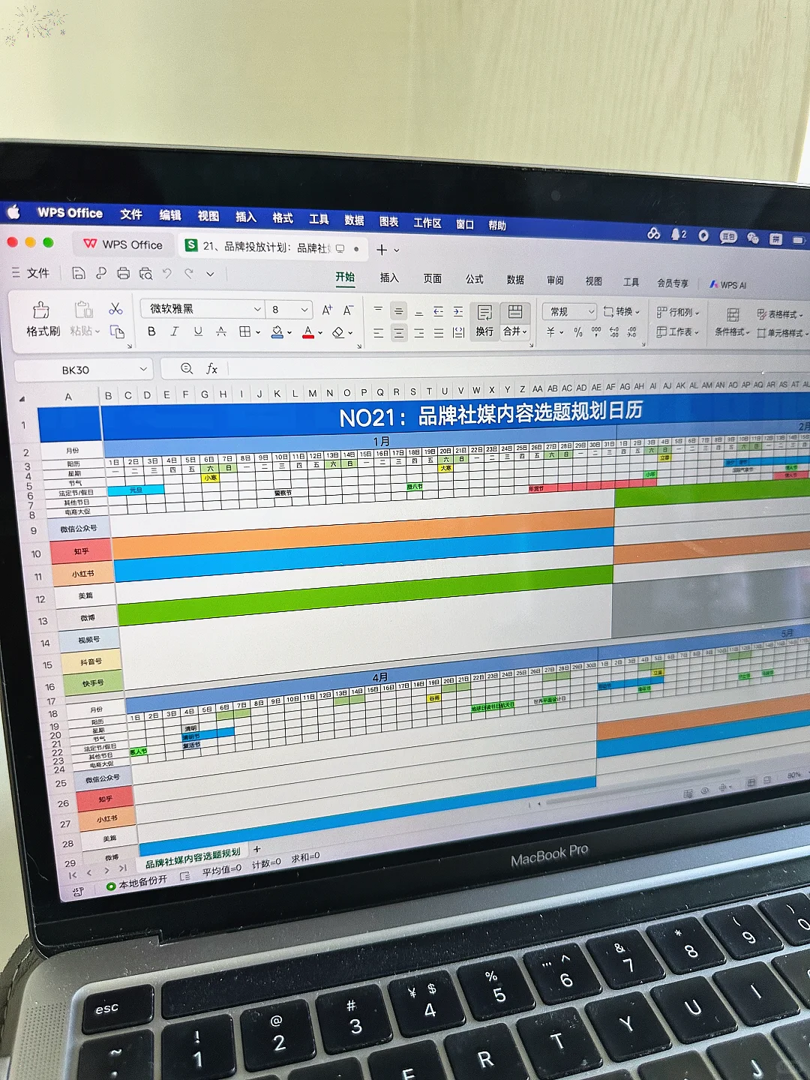This screenshot has height=1080, width=810.
Task: Click the increase decimal places icon
Action: 614,331
